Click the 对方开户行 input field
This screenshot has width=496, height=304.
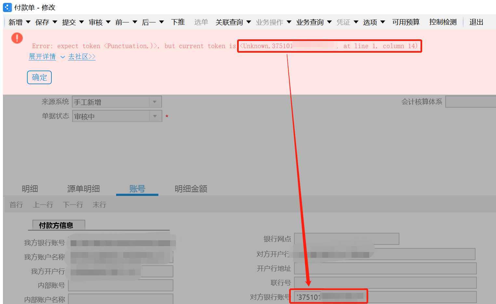click(385, 254)
